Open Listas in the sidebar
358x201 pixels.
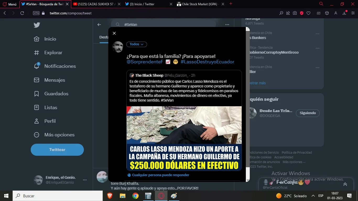tap(45, 108)
